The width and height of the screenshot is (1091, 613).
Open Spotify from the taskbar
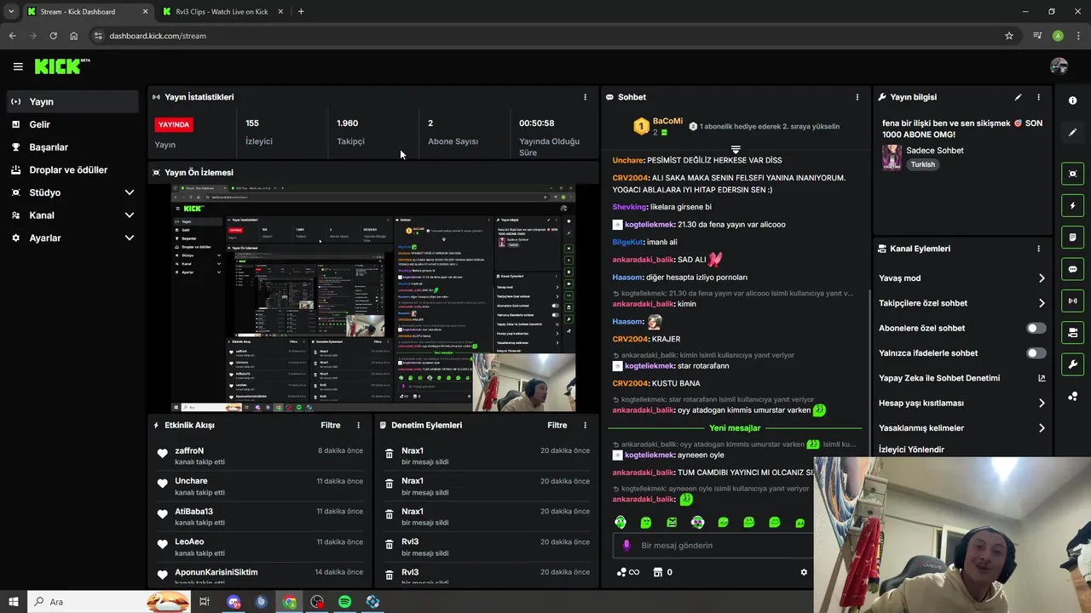[x=345, y=602]
